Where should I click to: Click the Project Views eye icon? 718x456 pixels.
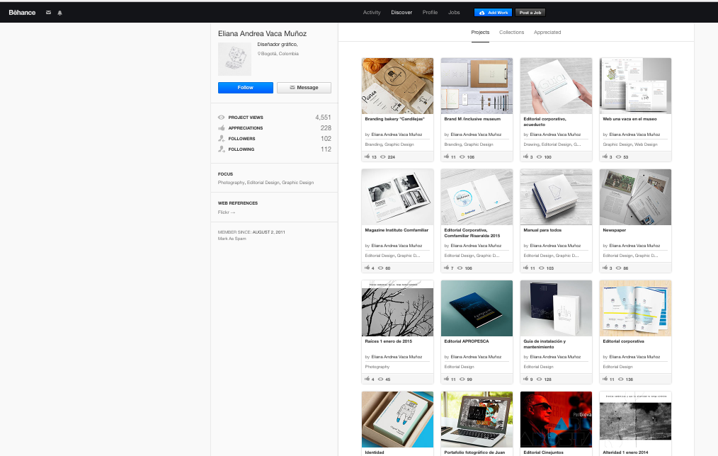222,118
